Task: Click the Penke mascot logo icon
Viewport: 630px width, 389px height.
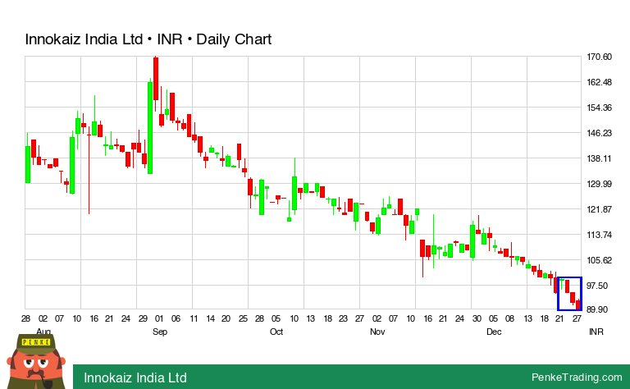Action: pos(36,362)
